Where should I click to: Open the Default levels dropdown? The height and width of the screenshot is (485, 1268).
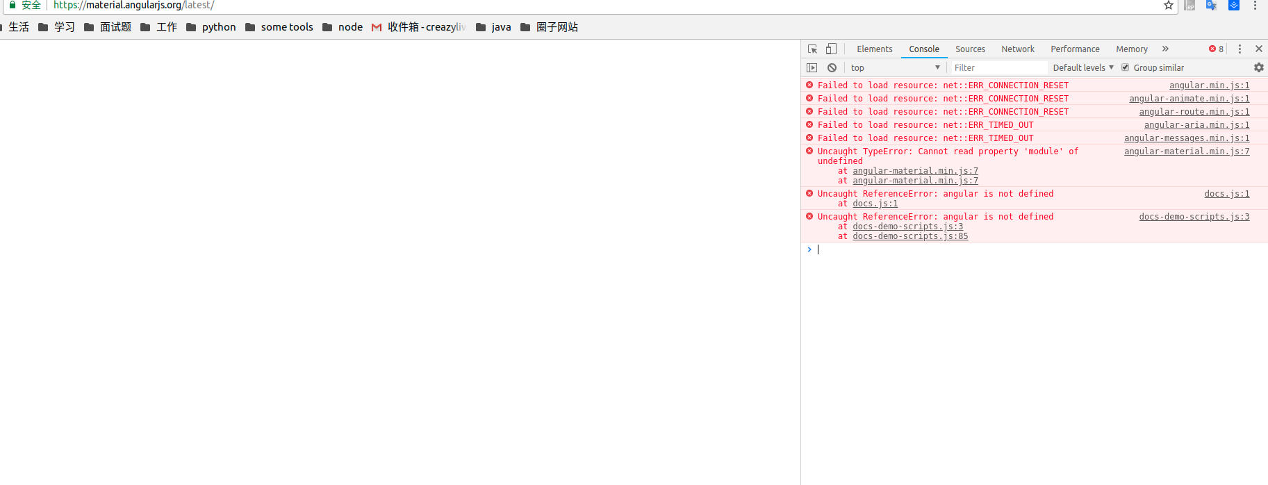point(1083,67)
